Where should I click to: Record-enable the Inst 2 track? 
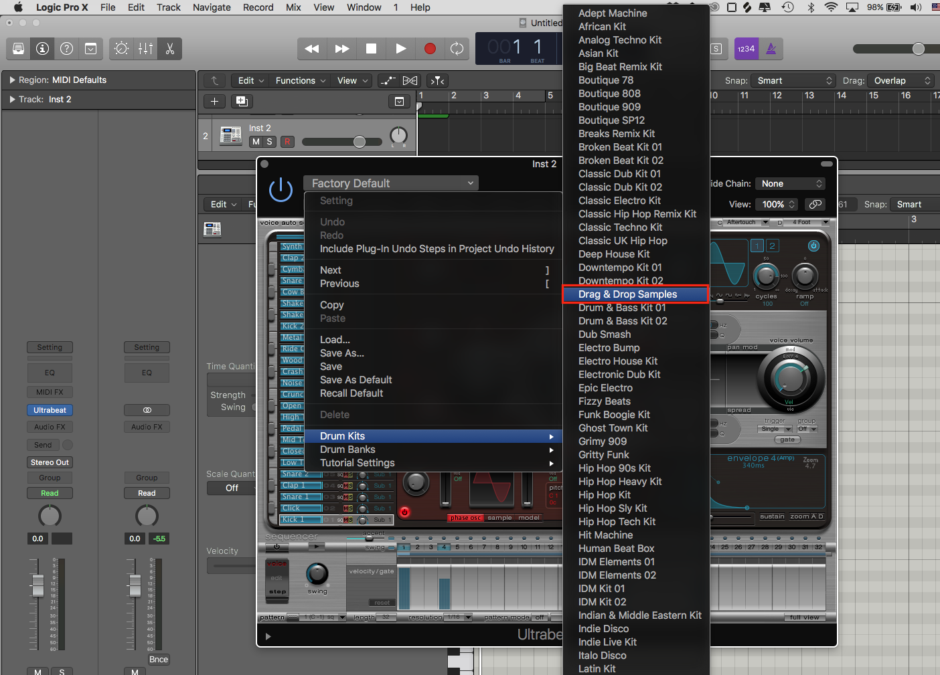pyautogui.click(x=287, y=142)
